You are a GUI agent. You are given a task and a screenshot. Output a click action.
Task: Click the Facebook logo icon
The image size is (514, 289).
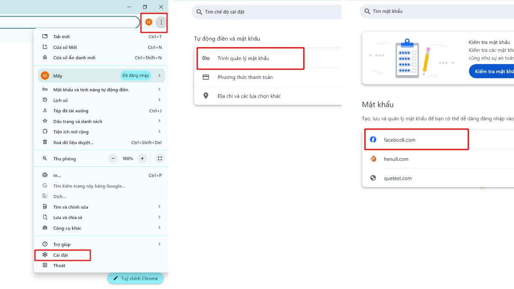373,140
